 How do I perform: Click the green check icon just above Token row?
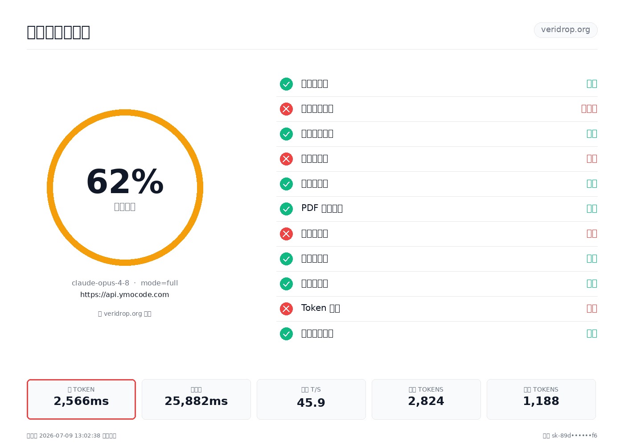(x=286, y=284)
